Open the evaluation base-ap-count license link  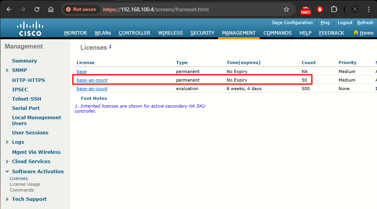pyautogui.click(x=92, y=89)
